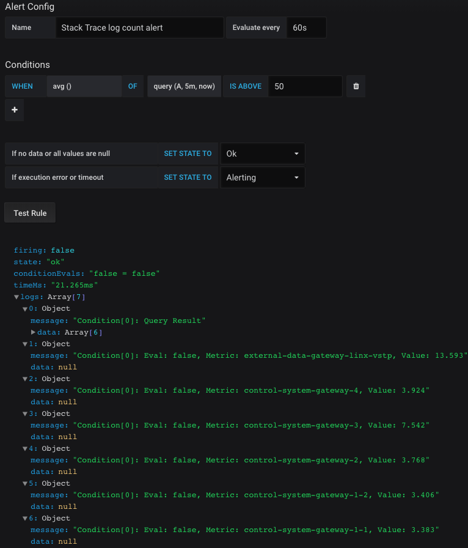Image resolution: width=468 pixels, height=548 pixels.
Task: Delete the condition via the trash icon
Action: [356, 86]
